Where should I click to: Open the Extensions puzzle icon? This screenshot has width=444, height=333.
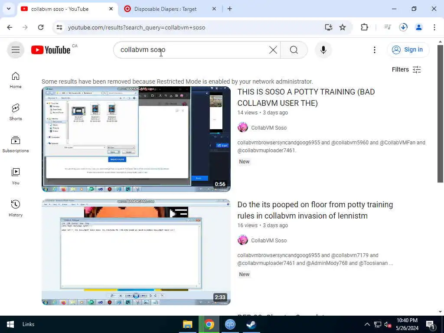364,27
